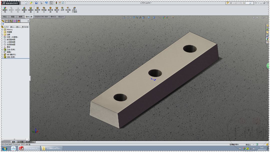270x152 pixels.
Task: Toggle visibility of 前视基准面 plane
Action: [x=10, y=39]
